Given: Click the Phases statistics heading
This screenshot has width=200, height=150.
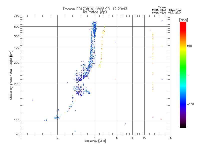Looking at the screenshot, I should point(162,7).
